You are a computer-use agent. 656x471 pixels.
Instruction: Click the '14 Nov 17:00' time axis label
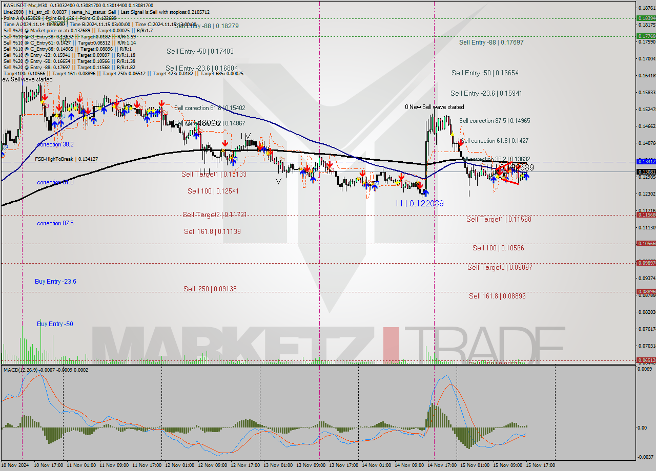(x=443, y=465)
